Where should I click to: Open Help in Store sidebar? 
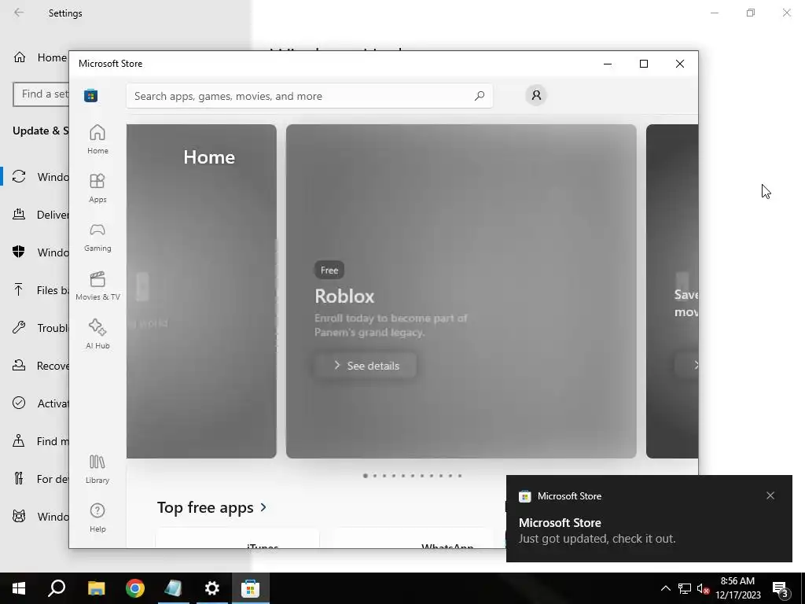97,517
